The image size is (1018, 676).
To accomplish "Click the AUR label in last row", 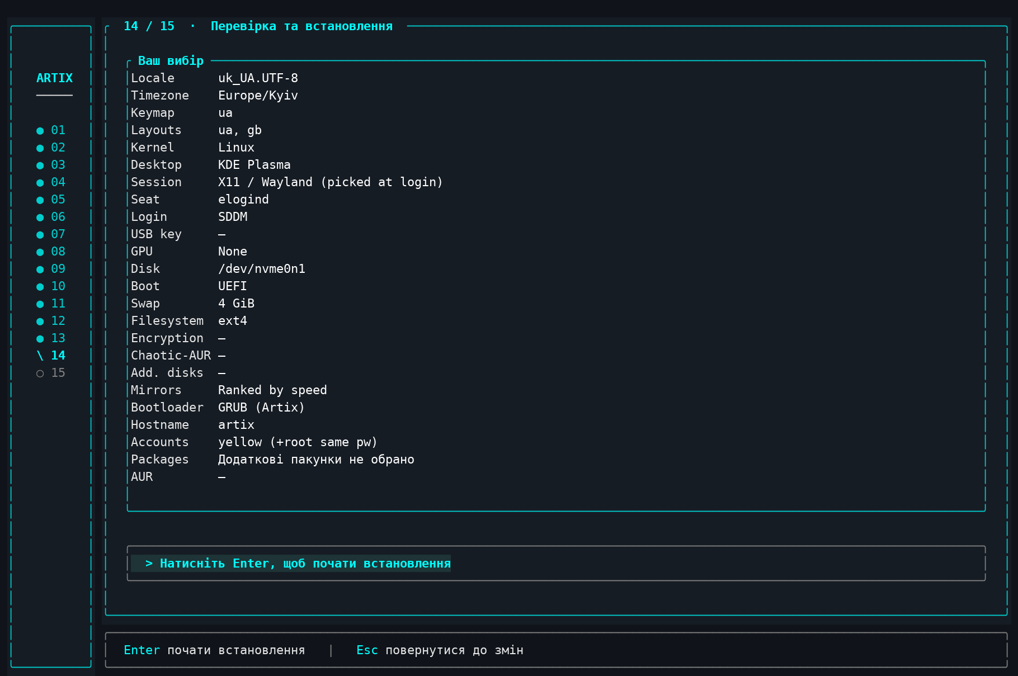I will click(142, 477).
